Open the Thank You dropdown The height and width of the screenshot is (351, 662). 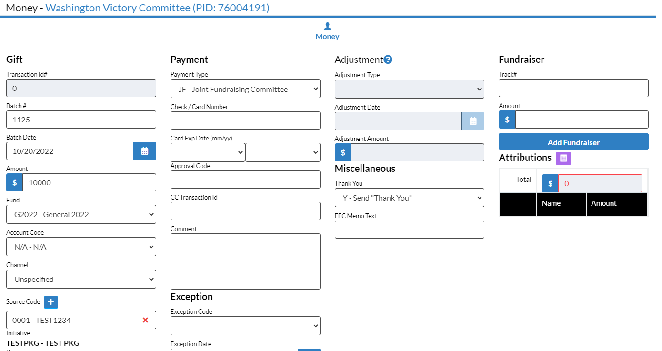point(410,198)
